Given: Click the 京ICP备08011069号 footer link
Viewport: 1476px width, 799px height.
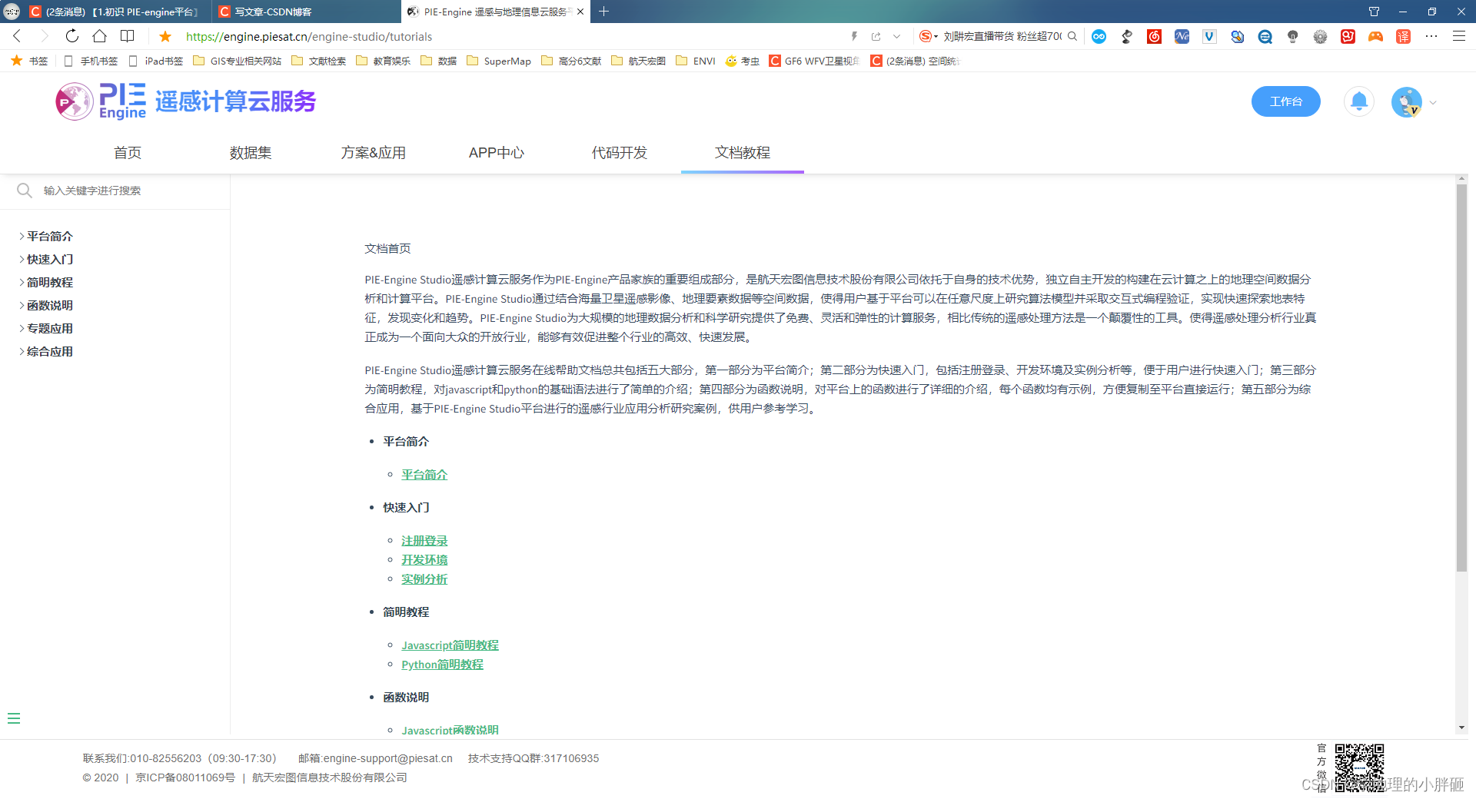Looking at the screenshot, I should pyautogui.click(x=185, y=777).
